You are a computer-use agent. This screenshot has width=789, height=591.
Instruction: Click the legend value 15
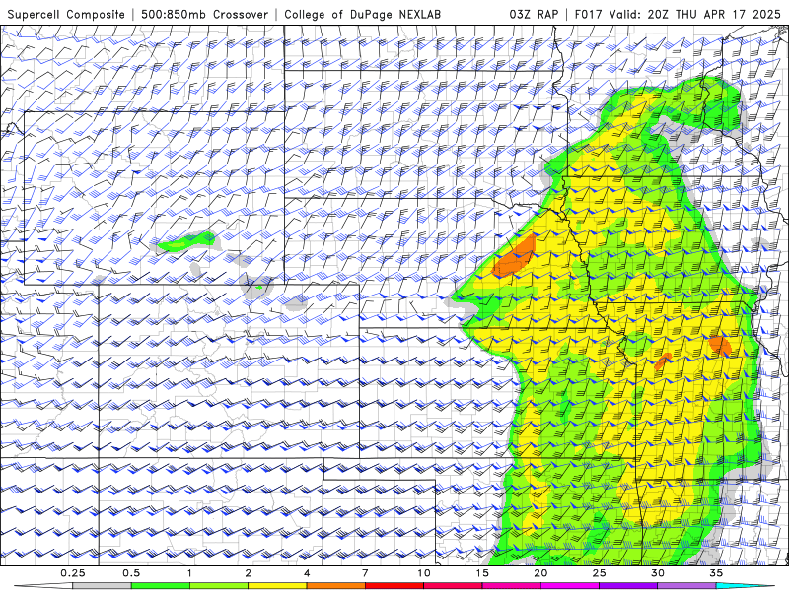tap(482, 573)
